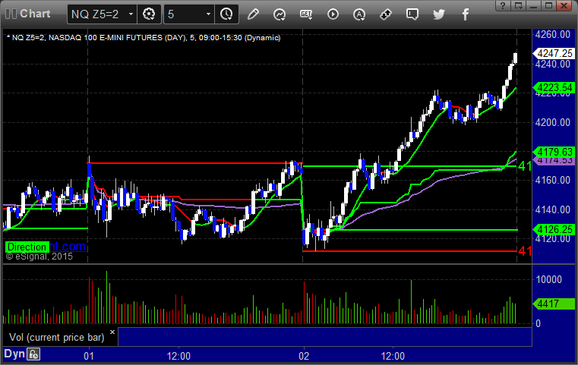Select the 'Vol (current price bar)' label
Screen dimensions: 578x365
click(57, 338)
